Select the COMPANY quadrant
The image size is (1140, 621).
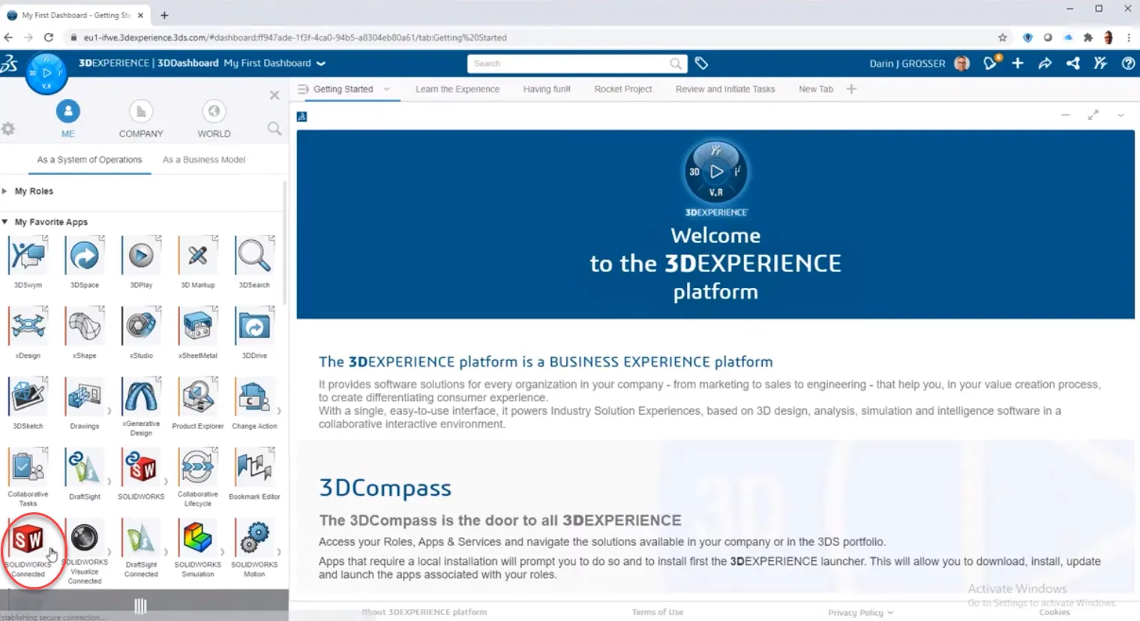pos(141,118)
